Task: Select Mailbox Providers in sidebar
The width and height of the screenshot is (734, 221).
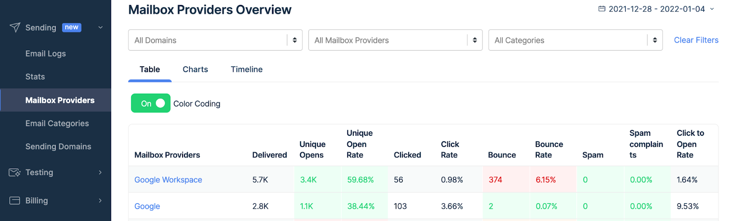Action: coord(56,100)
